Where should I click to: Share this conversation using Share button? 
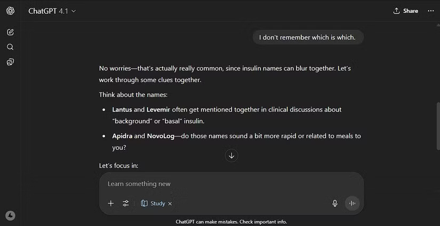(x=405, y=11)
